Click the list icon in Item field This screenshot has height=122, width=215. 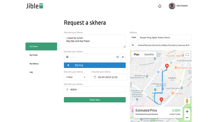click(x=117, y=57)
